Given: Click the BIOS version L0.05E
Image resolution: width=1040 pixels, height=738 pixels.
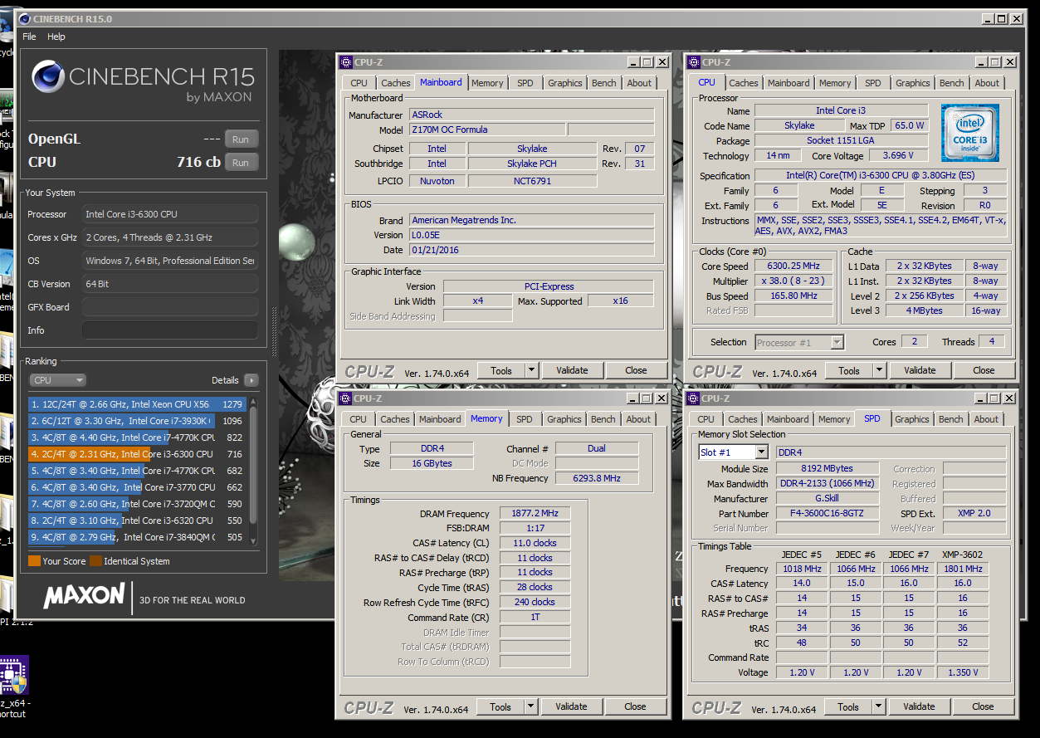Looking at the screenshot, I should click(532, 235).
